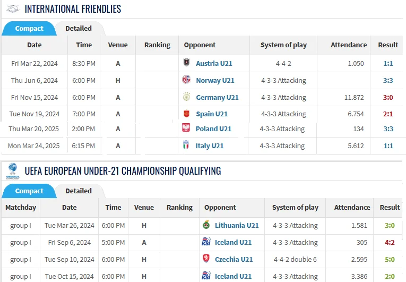This screenshot has height=282, width=406.
Task: Click the Spain U21 team crest icon
Action: [186, 114]
